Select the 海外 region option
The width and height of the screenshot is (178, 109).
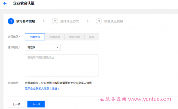click(92, 37)
